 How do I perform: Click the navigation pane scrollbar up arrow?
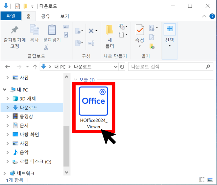(67, 77)
